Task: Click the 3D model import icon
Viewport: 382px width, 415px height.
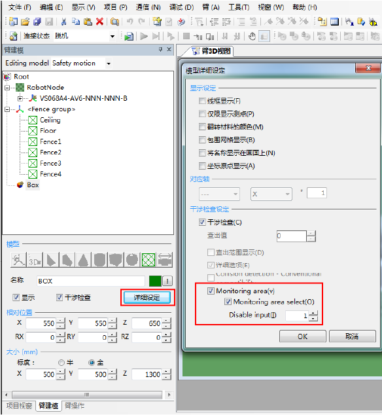Action: click(x=35, y=260)
